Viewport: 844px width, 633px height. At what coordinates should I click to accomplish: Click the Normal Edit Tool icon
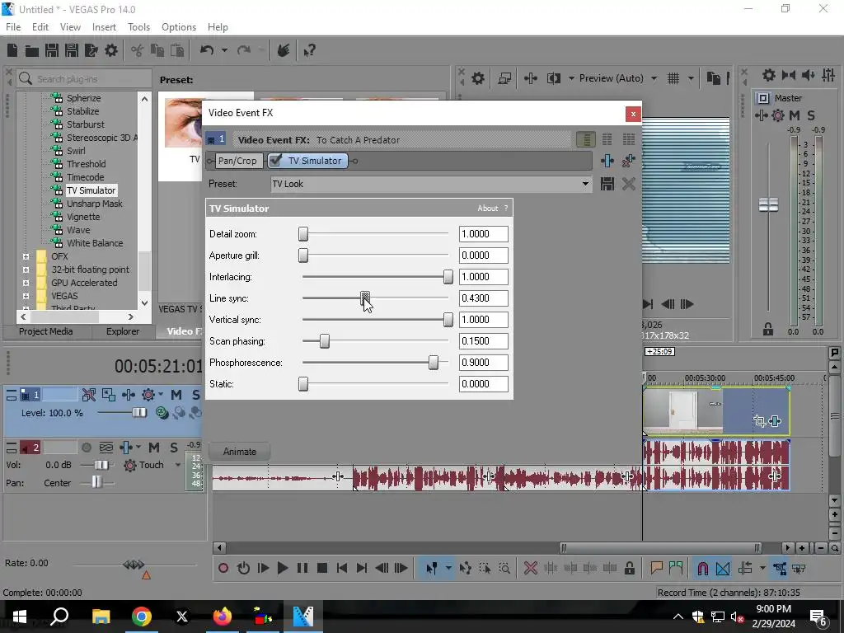click(x=431, y=569)
